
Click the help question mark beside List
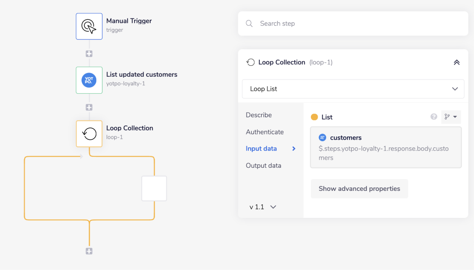(434, 117)
